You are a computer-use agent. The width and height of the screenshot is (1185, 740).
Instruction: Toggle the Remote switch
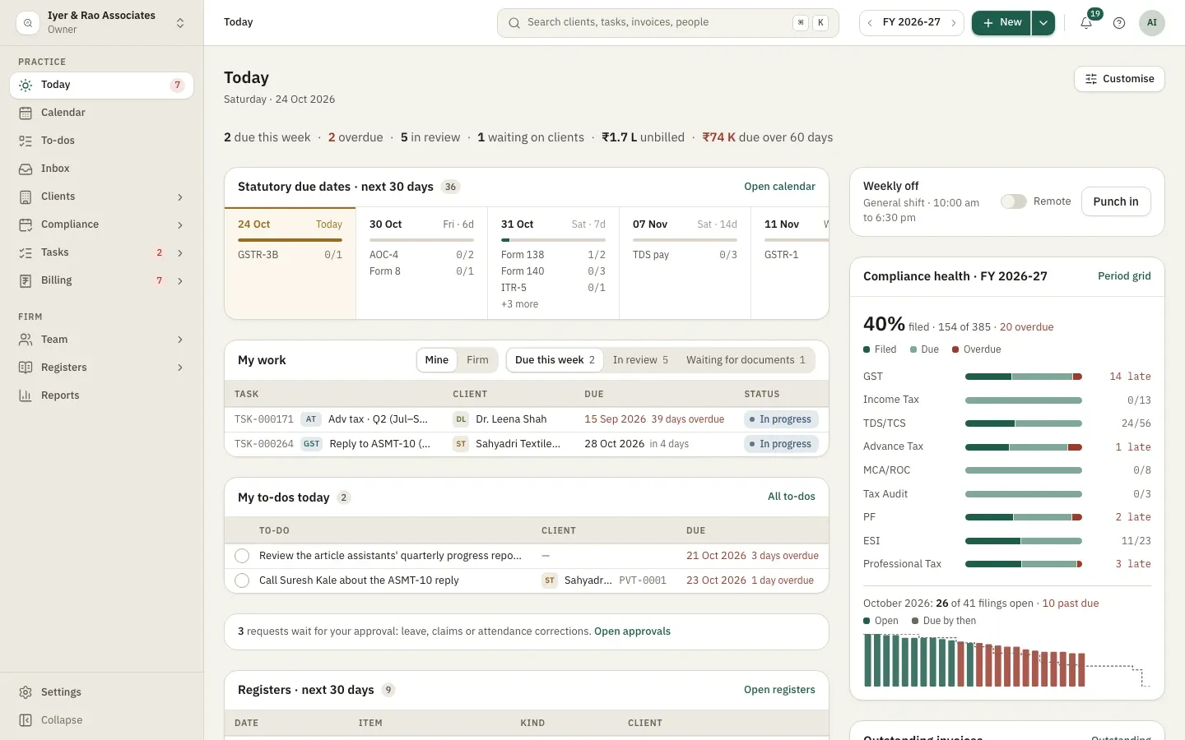(x=1014, y=201)
